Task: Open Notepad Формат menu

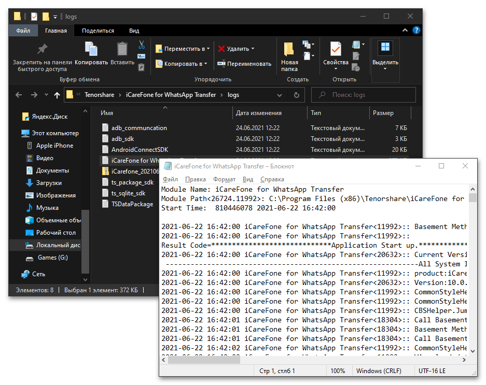Action: pyautogui.click(x=224, y=179)
